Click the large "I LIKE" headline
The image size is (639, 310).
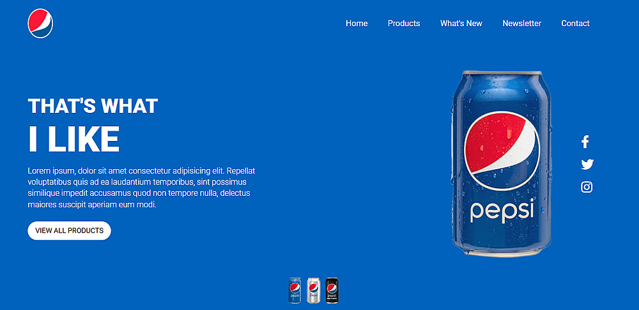73,138
